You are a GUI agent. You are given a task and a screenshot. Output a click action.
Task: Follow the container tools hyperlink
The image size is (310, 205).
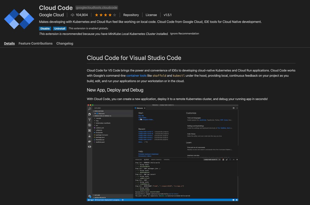[x=136, y=76]
